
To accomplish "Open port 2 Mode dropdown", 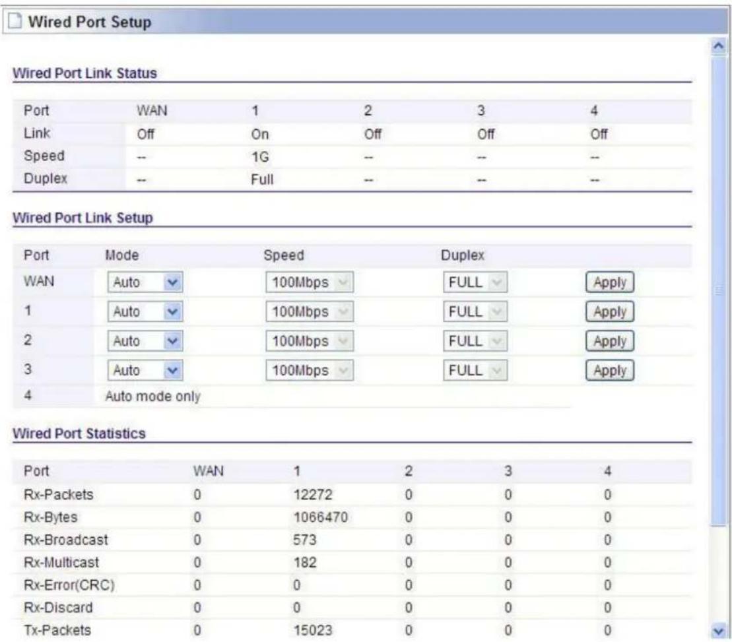I will [145, 341].
